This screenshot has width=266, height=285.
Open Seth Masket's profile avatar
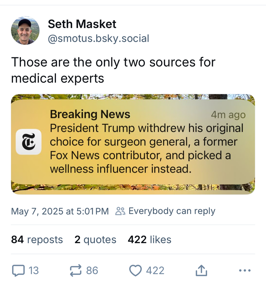click(25, 31)
